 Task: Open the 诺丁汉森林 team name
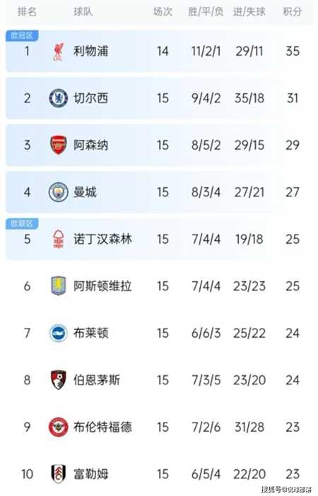[102, 239]
